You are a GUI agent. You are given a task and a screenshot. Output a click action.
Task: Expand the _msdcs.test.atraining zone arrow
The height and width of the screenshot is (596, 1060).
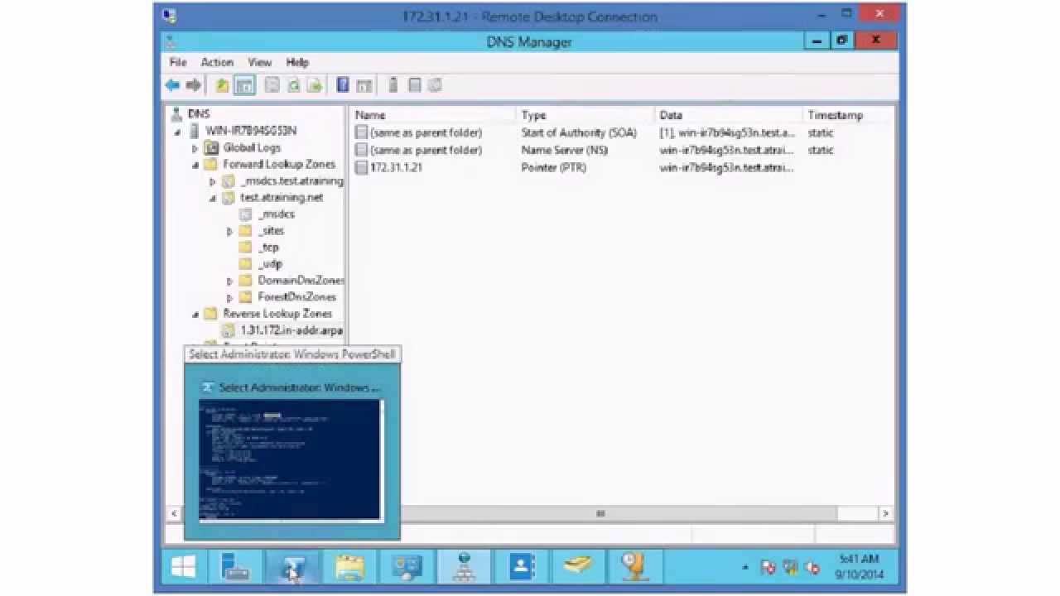[x=212, y=181]
